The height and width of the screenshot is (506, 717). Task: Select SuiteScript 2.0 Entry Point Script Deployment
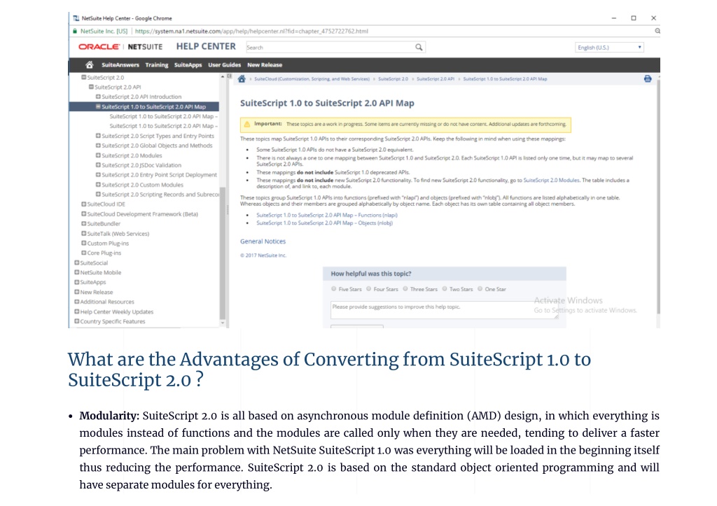pyautogui.click(x=159, y=174)
